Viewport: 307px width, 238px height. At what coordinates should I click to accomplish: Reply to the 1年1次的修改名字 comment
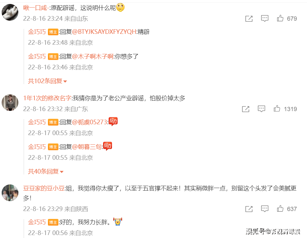(261, 108)
